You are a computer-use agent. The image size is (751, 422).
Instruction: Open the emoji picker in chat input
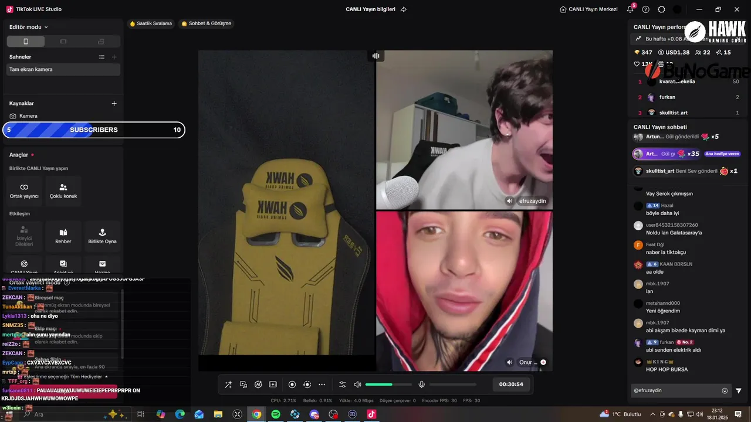[725, 390]
